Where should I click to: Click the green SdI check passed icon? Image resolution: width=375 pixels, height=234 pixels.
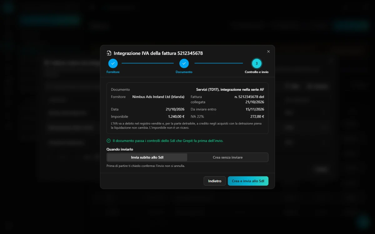click(x=108, y=141)
